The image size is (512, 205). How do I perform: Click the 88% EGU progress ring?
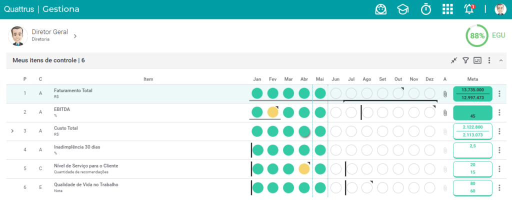click(477, 35)
